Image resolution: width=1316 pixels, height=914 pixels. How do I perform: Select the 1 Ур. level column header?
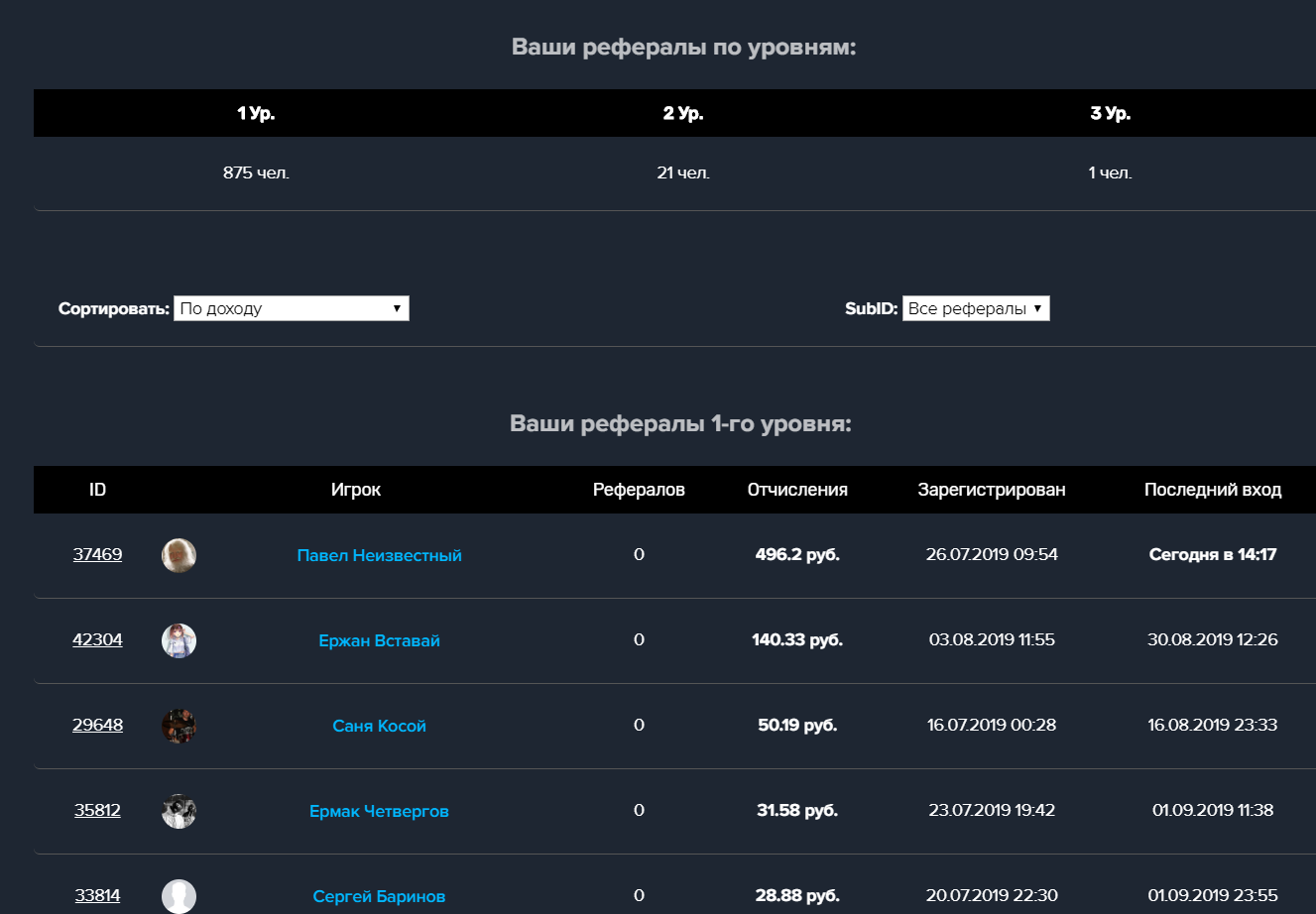click(x=256, y=113)
